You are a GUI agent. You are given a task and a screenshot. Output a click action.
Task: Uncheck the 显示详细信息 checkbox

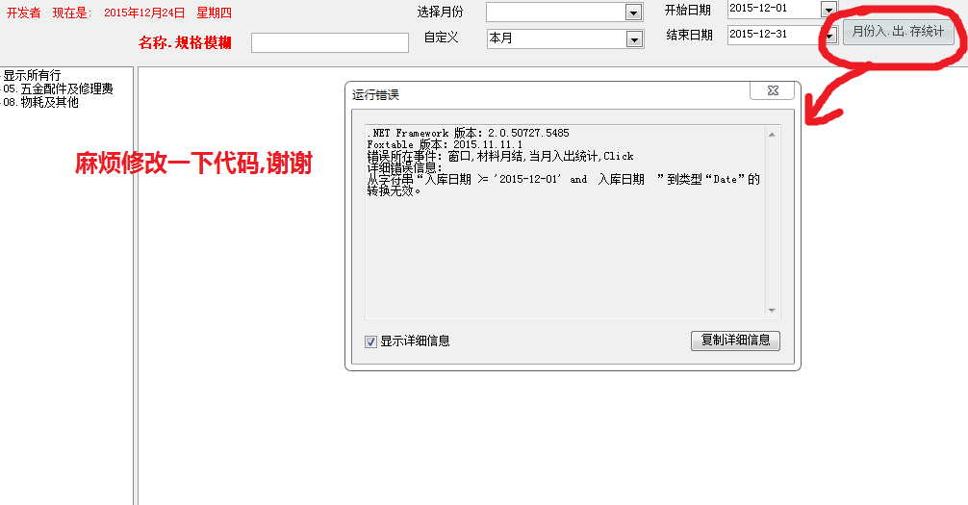370,341
